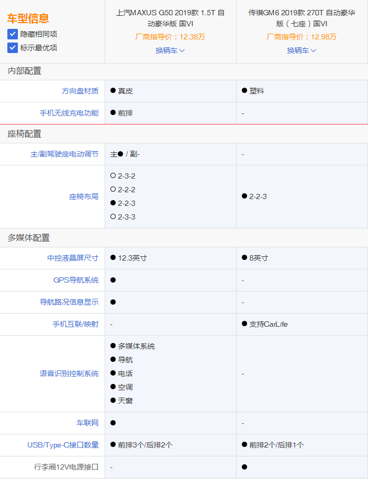This screenshot has height=479, width=368.
Task: Open 换辆车 dropdown under 传祺GM6
Action: 301,50
